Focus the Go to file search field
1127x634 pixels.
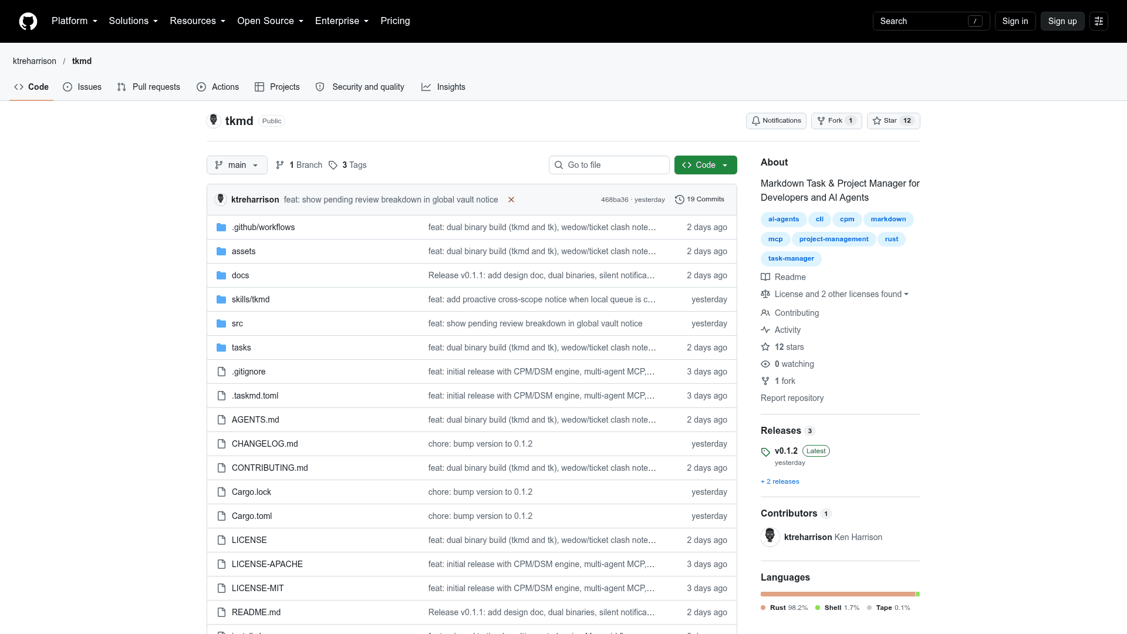(609, 165)
